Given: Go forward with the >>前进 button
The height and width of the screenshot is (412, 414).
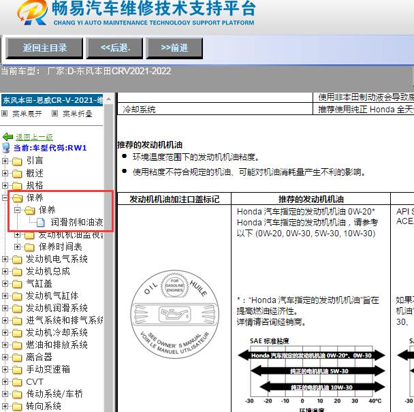Looking at the screenshot, I should (174, 48).
